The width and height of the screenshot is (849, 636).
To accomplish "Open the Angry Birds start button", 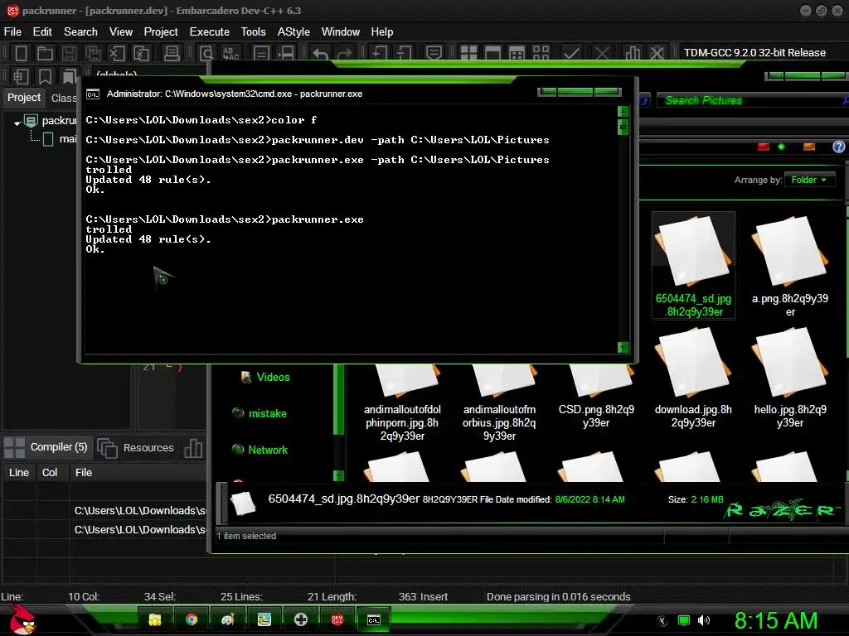I will (x=22, y=619).
